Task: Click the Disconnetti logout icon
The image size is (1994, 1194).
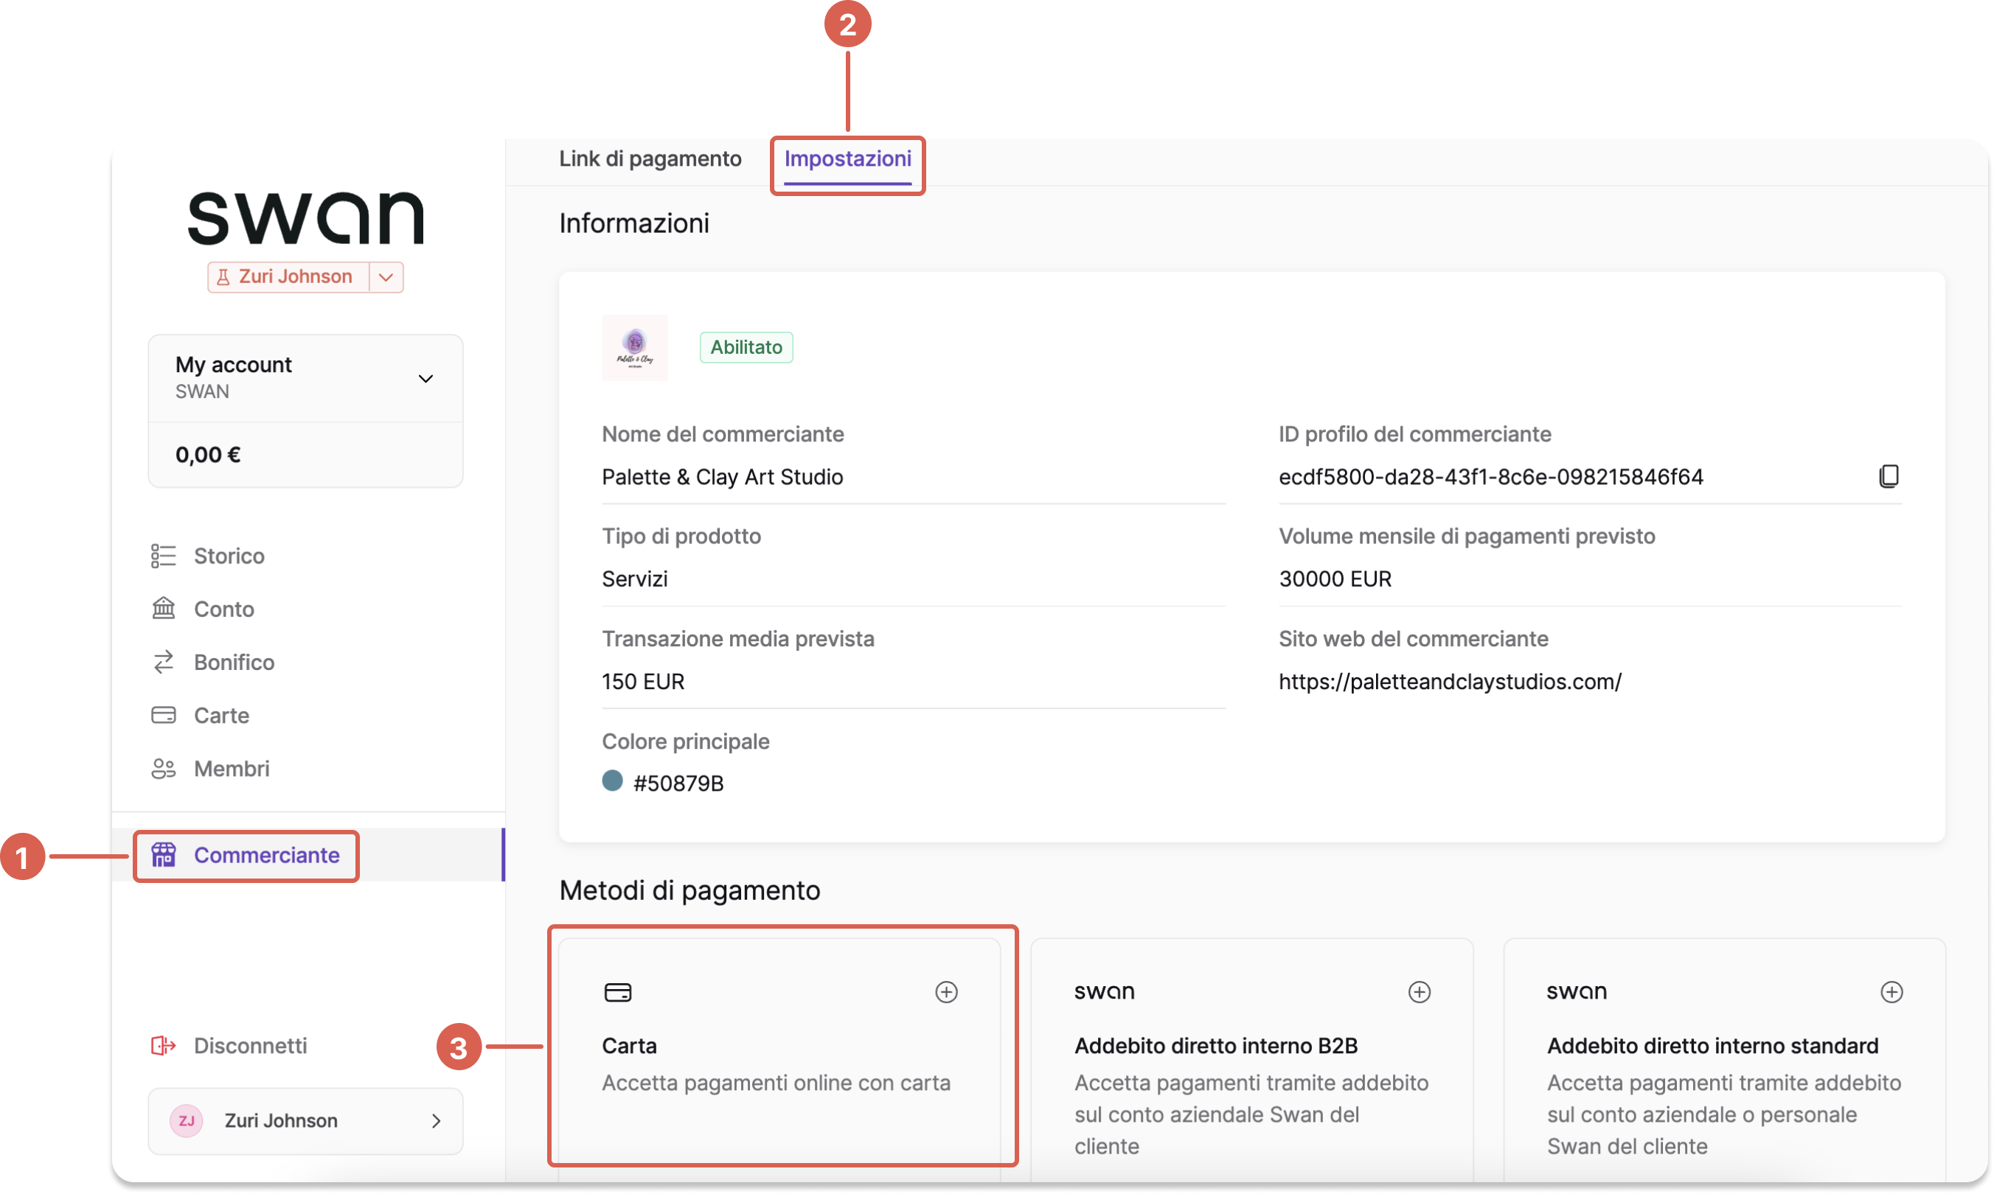Action: point(164,1045)
